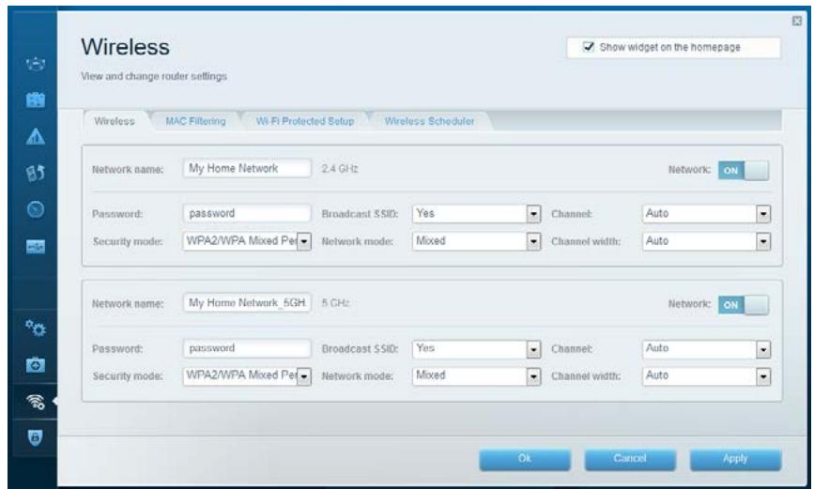Click View and change router settings text

click(154, 76)
